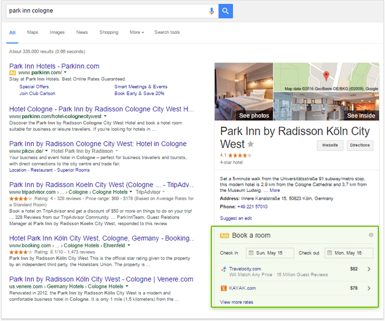Open the Hotel in Cologne pikcw.de result
Image resolution: width=385 pixels, height=321 pixels.
coord(98,144)
